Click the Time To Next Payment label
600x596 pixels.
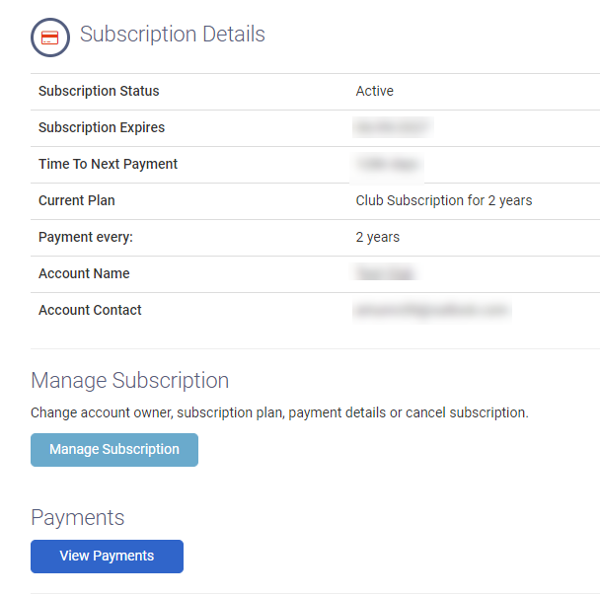click(108, 164)
